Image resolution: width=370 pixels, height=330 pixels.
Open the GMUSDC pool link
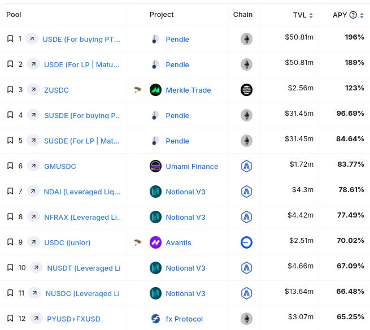click(60, 167)
